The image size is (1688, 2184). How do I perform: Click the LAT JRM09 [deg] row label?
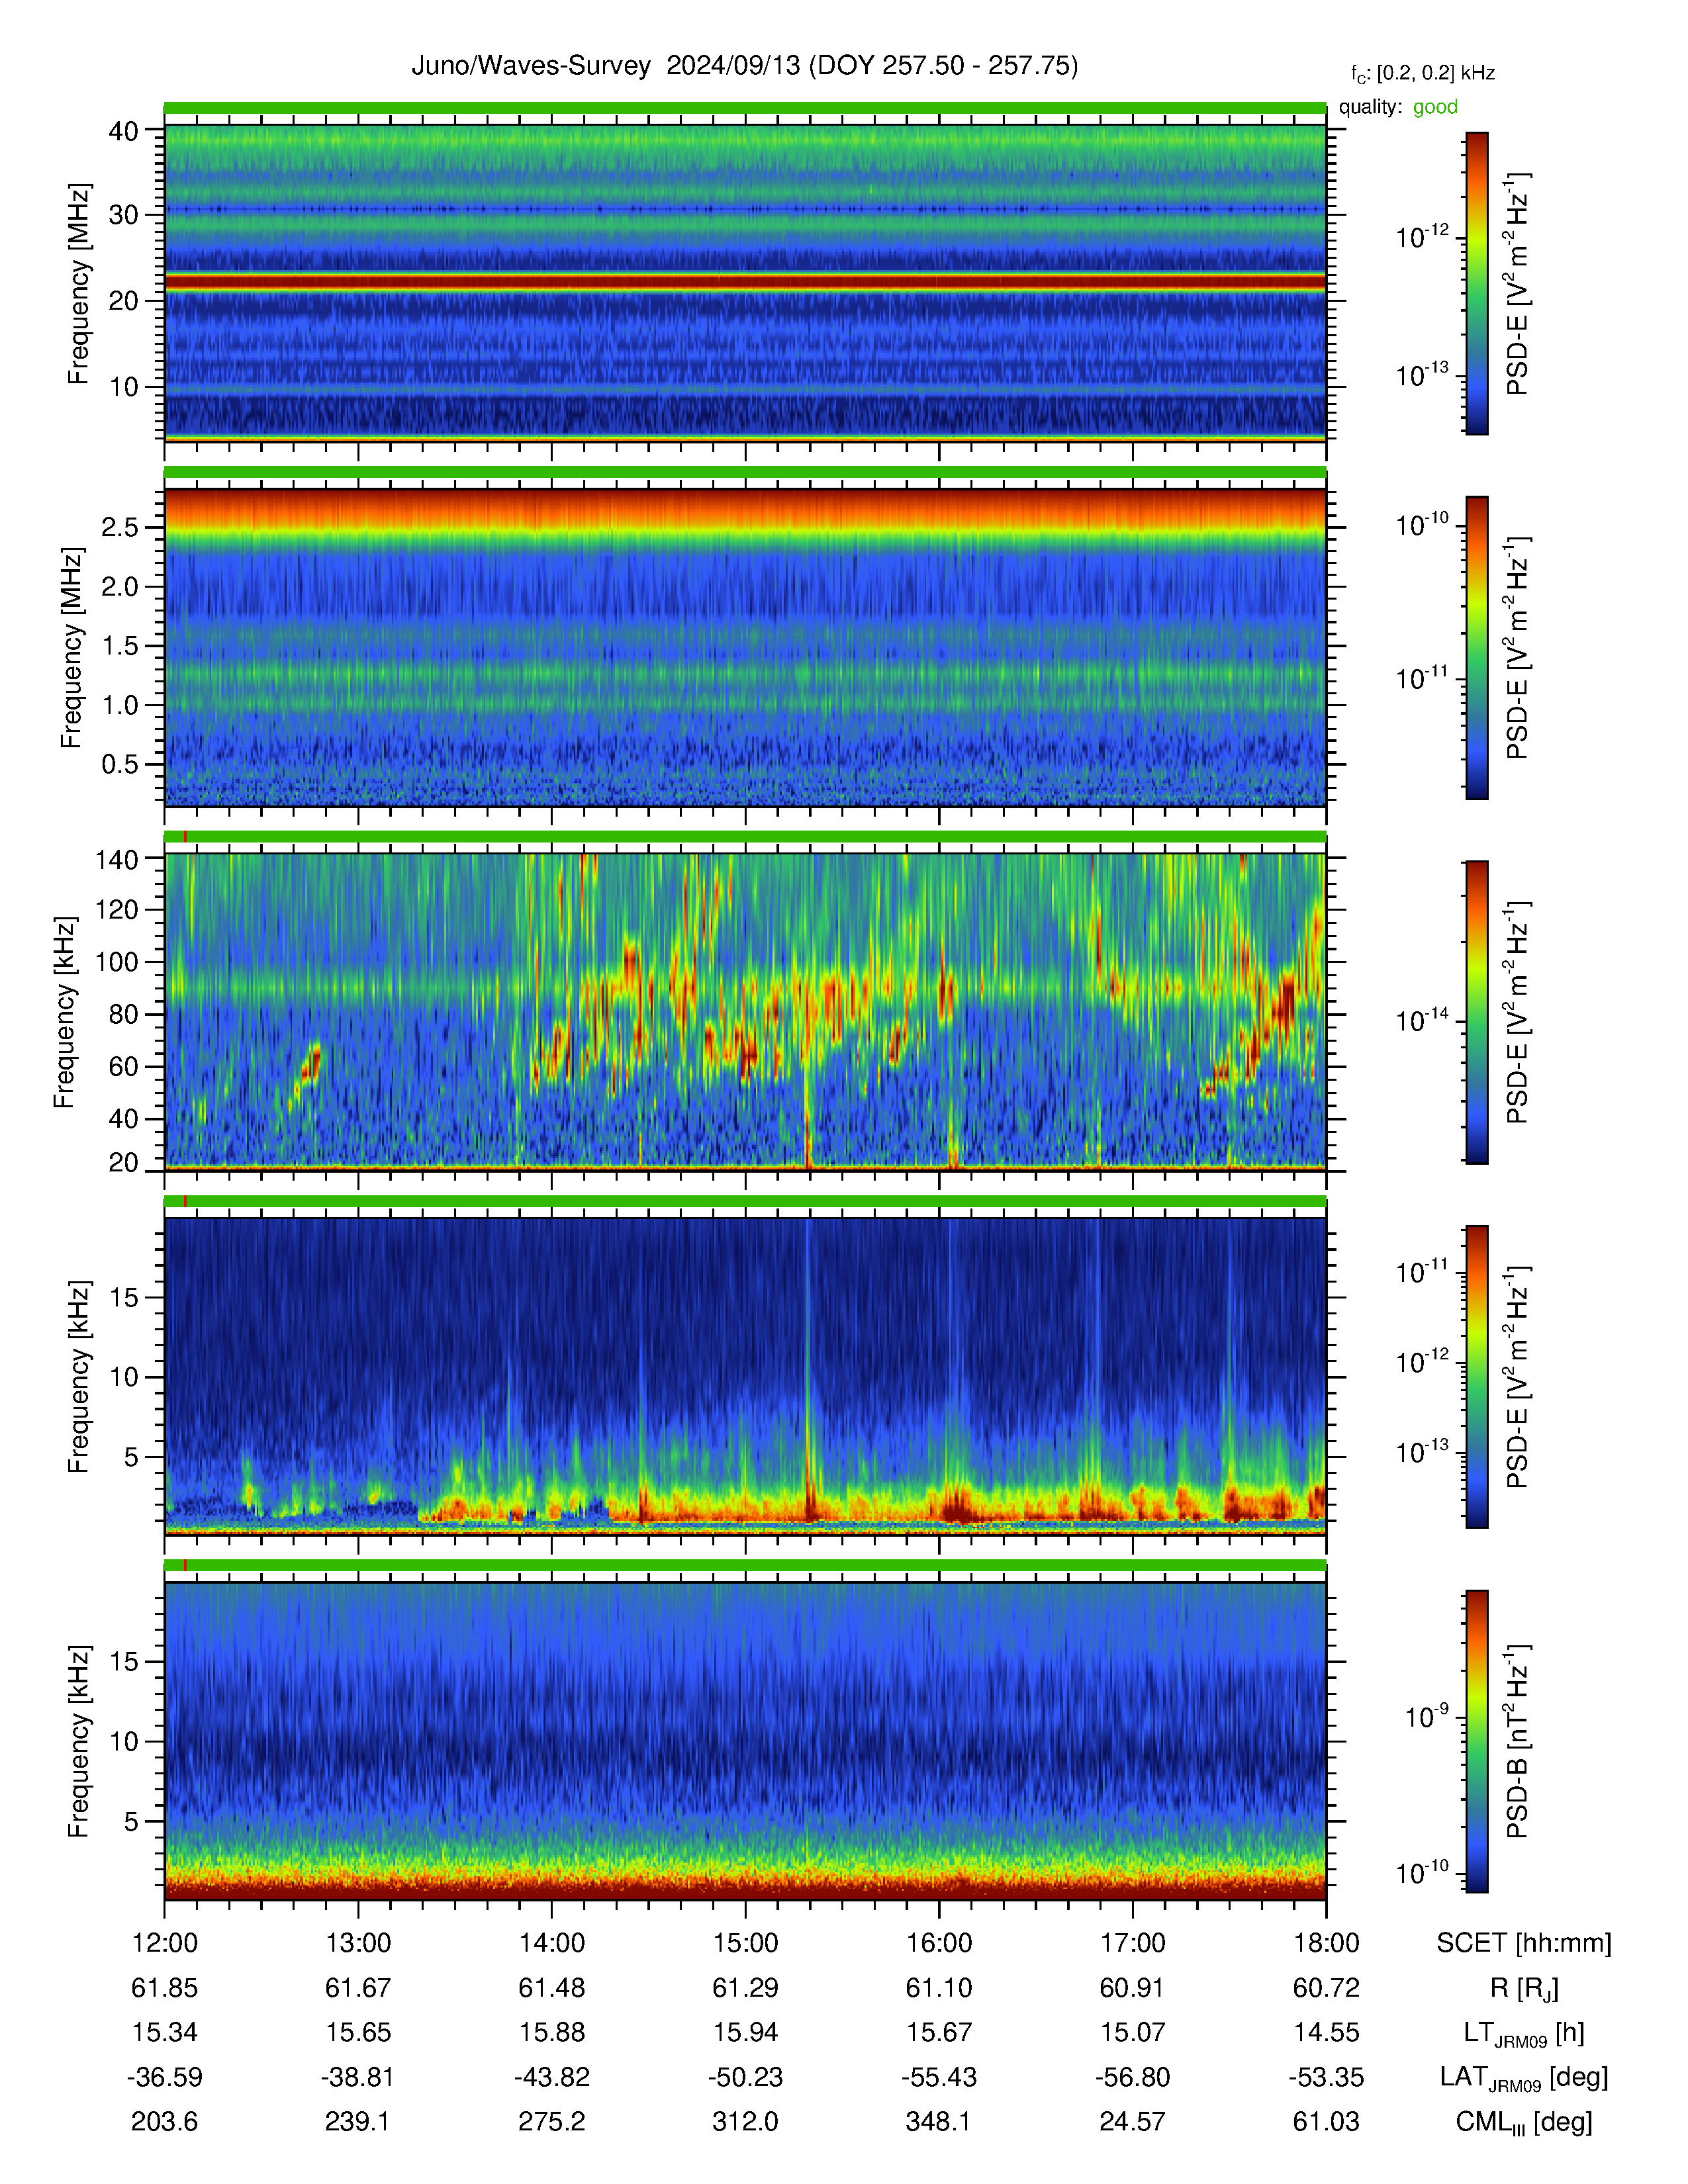click(x=1524, y=2078)
